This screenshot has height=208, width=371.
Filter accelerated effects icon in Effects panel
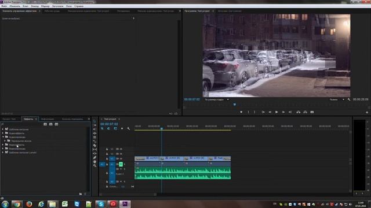(45, 124)
